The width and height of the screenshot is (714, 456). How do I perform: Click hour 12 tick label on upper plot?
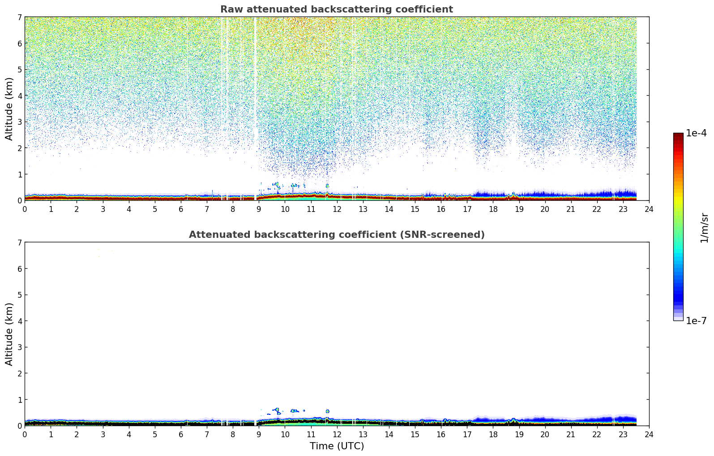click(337, 209)
